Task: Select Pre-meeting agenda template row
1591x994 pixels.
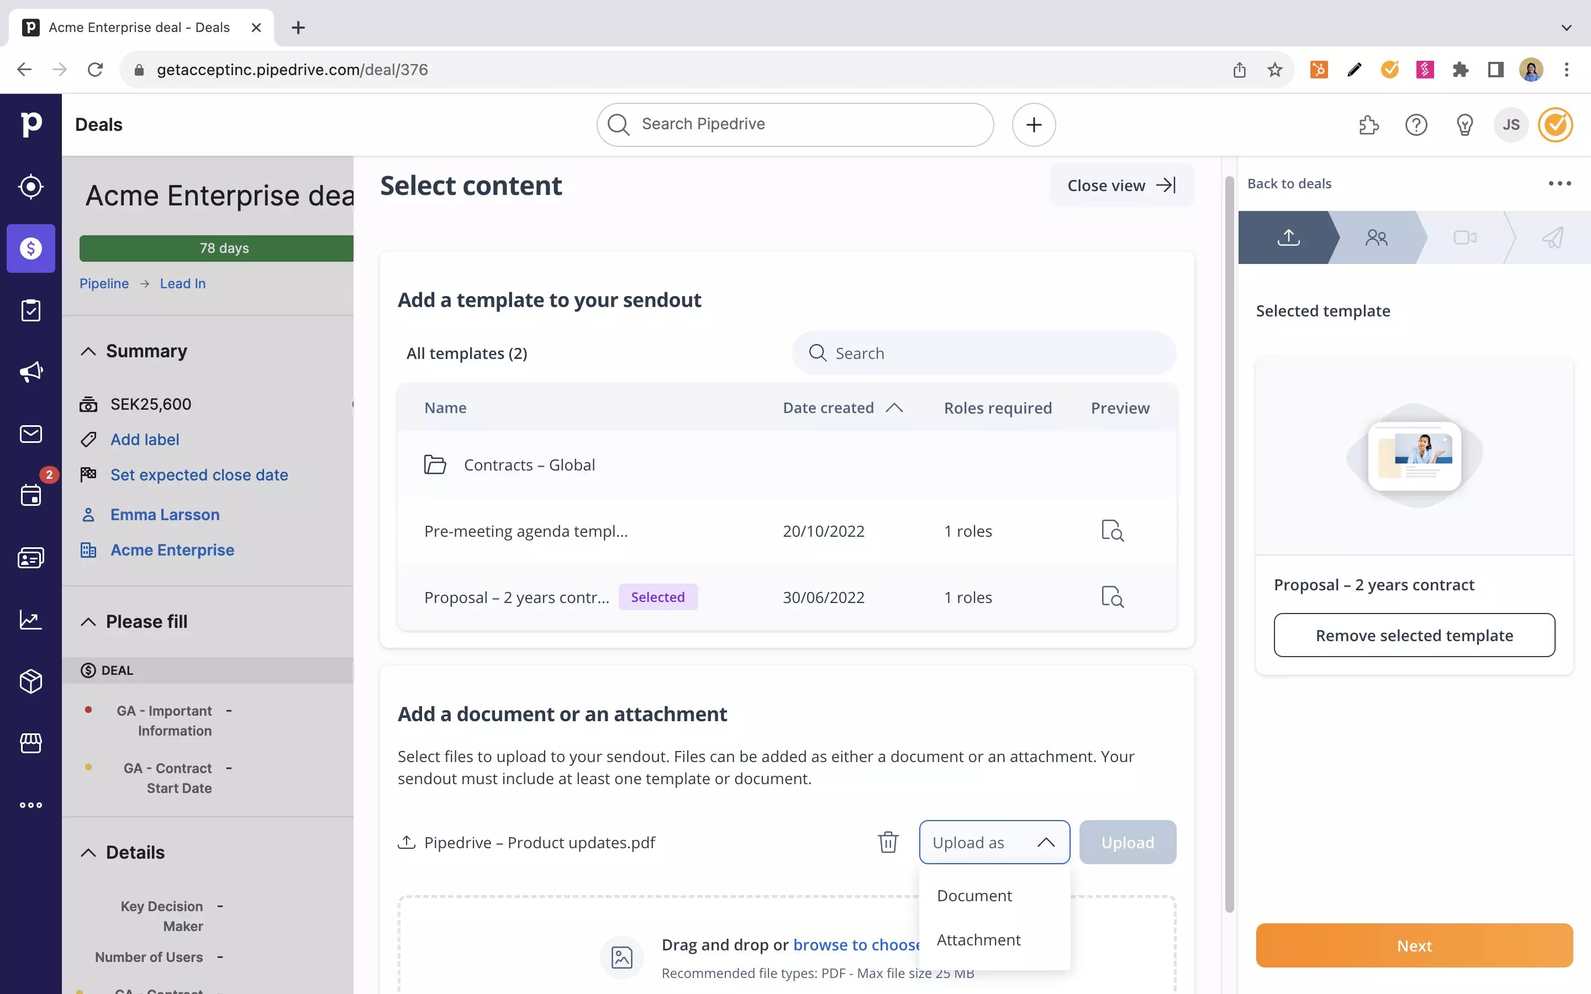Action: click(x=786, y=531)
